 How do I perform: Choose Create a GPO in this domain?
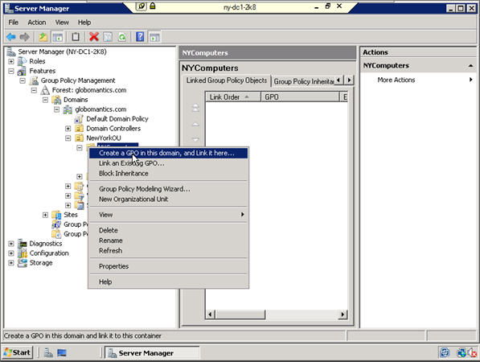[x=168, y=153]
